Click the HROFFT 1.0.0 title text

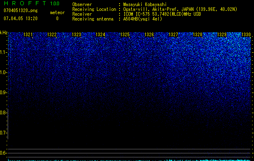[x=31, y=3]
